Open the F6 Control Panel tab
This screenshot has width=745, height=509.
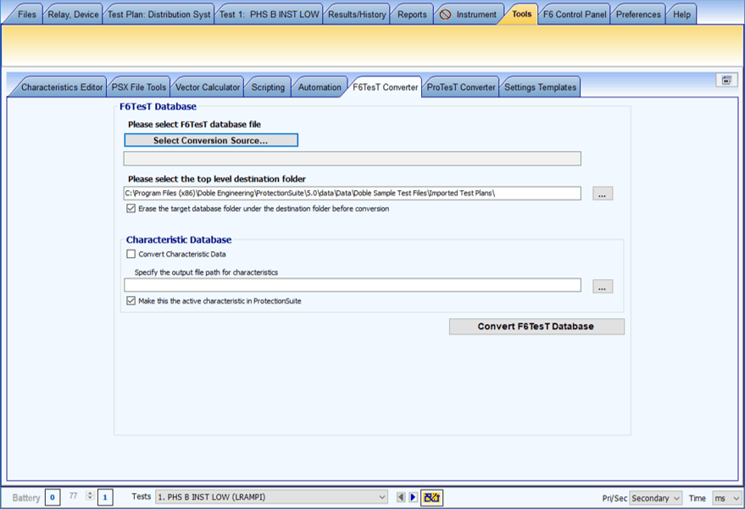pos(575,14)
